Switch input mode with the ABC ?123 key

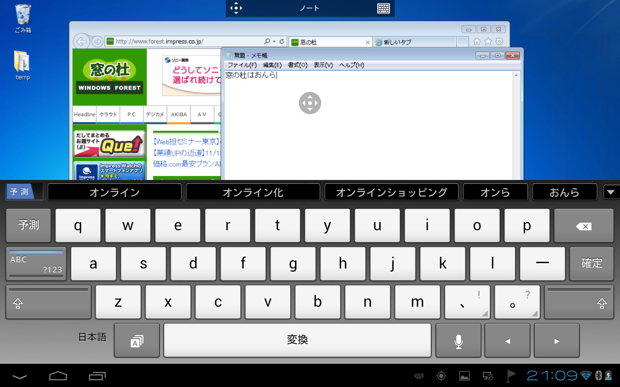coord(35,264)
